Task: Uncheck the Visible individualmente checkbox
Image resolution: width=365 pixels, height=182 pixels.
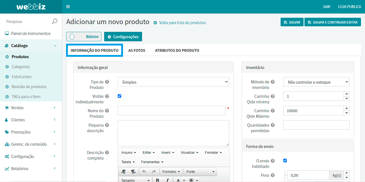Action: tap(119, 96)
